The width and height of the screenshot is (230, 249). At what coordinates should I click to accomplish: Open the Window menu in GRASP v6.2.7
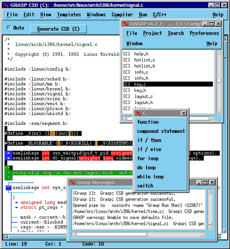[135, 44]
